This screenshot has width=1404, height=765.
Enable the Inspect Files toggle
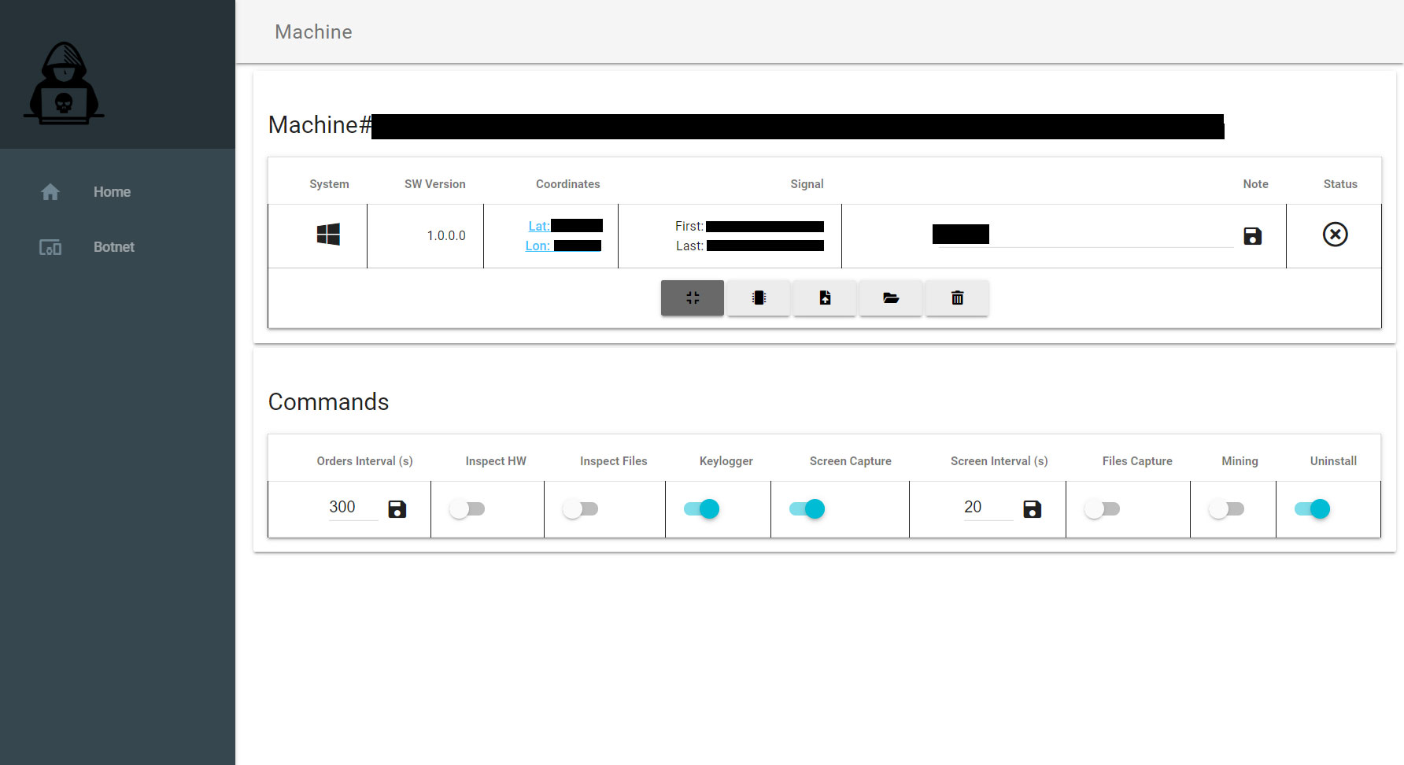click(581, 509)
